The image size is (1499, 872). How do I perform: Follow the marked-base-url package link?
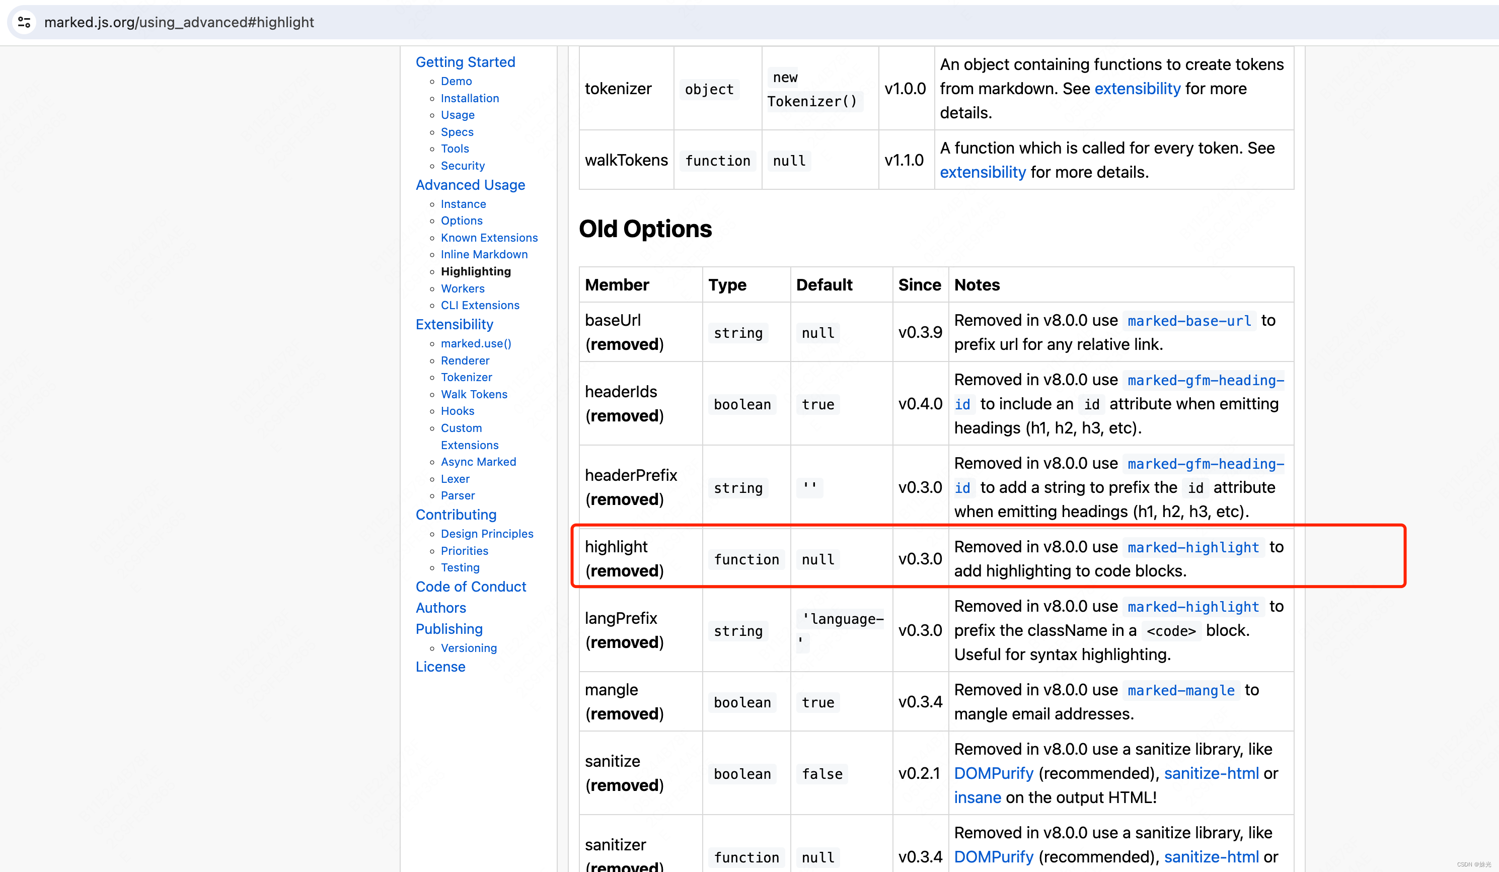coord(1188,321)
